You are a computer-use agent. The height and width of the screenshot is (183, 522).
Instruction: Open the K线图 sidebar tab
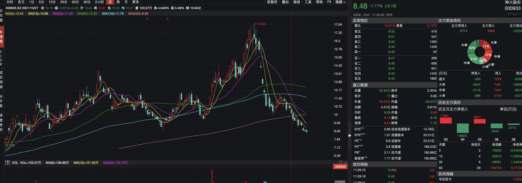[1, 37]
